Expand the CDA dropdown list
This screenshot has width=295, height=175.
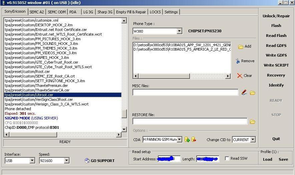click(x=180, y=139)
